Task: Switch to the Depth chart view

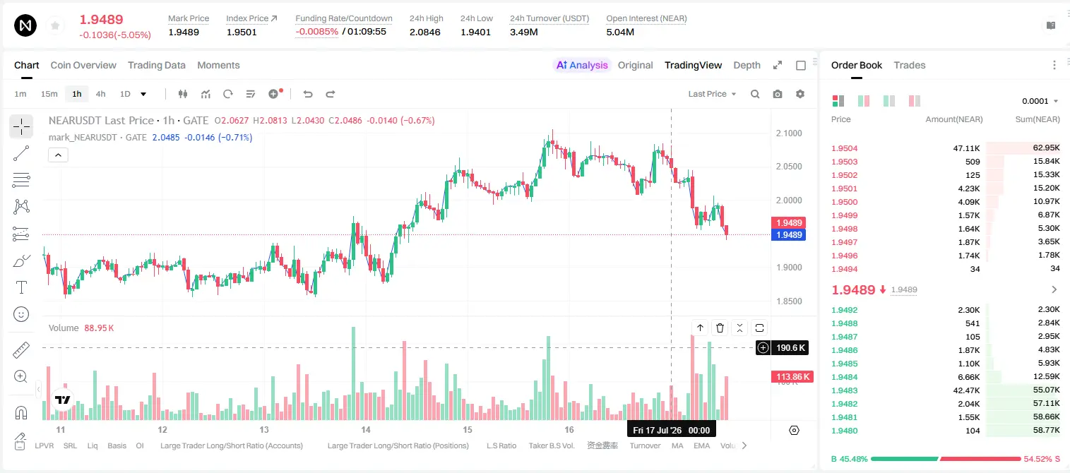Action: 747,65
